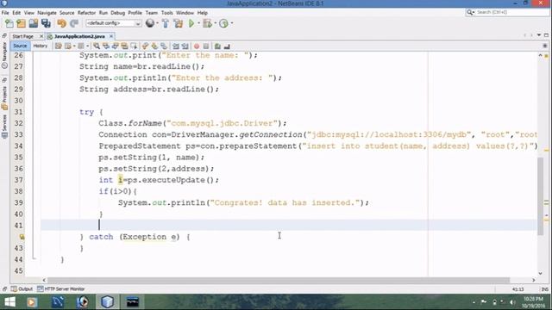The height and width of the screenshot is (310, 552).
Task: Expand the Debug Project dropdown arrow
Action: click(215, 23)
